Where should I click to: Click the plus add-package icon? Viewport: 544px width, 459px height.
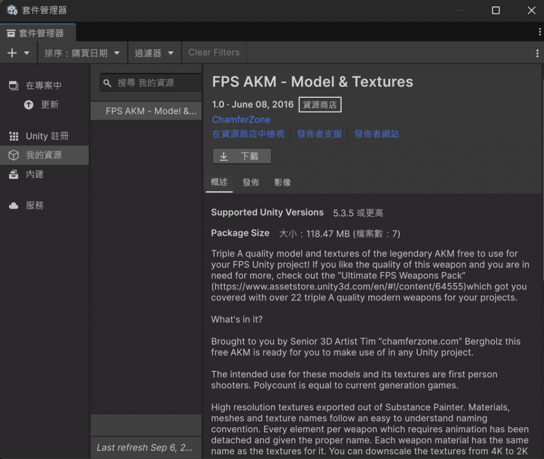(x=12, y=53)
